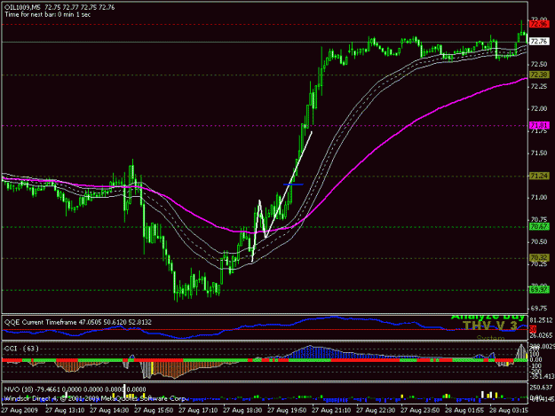Screen dimensions: 555x416
Task: Click the 28 Aug 01:55 time label
Action: pyautogui.click(x=464, y=411)
